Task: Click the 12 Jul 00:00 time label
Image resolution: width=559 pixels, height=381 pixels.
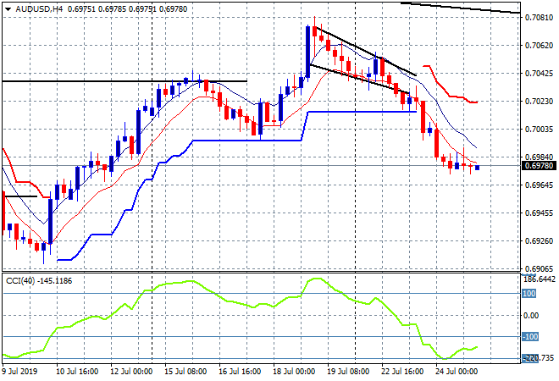Action: point(131,372)
